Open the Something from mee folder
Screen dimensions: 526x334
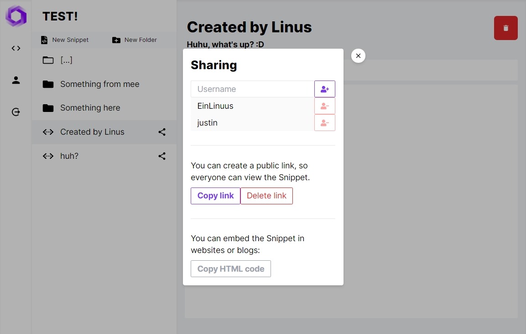[x=99, y=84]
